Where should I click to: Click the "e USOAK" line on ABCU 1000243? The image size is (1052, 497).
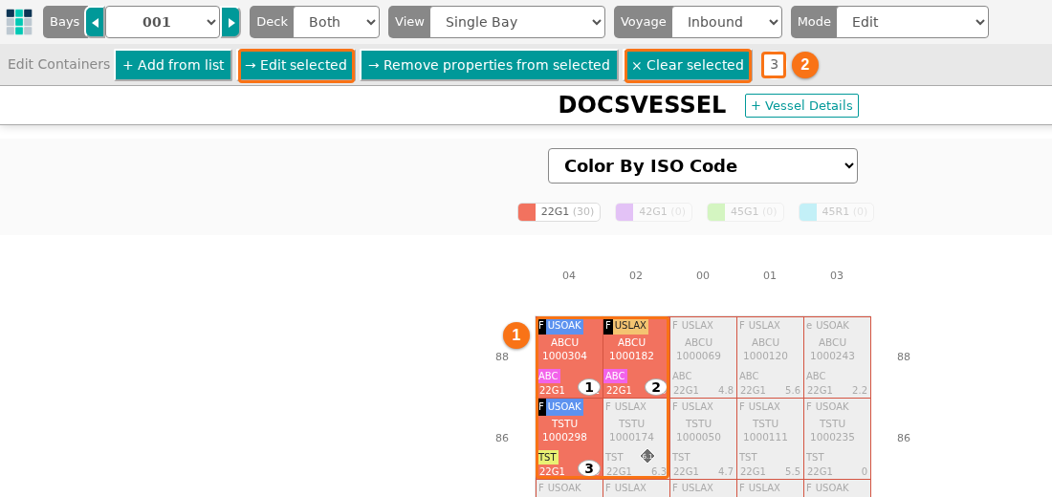(827, 325)
